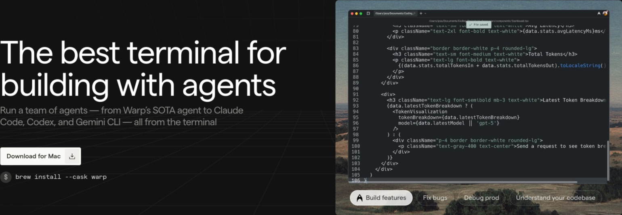Viewport: 622px width, 215px height.
Task: Select the /Users/jess/Documents/Coding tab
Action: [395, 13]
